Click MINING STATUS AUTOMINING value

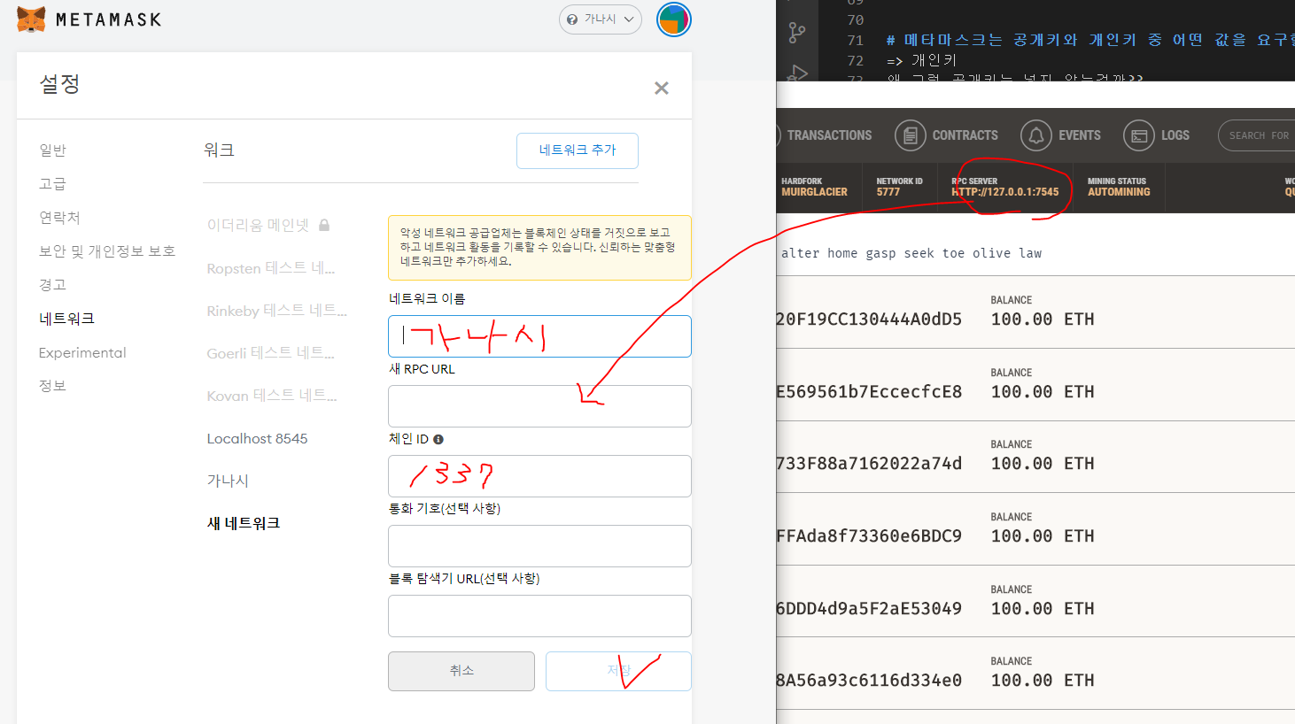tap(1119, 192)
